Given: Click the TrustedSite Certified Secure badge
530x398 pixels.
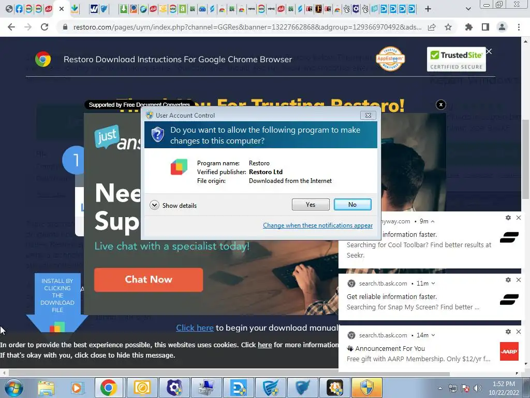Looking at the screenshot, I should (x=456, y=59).
